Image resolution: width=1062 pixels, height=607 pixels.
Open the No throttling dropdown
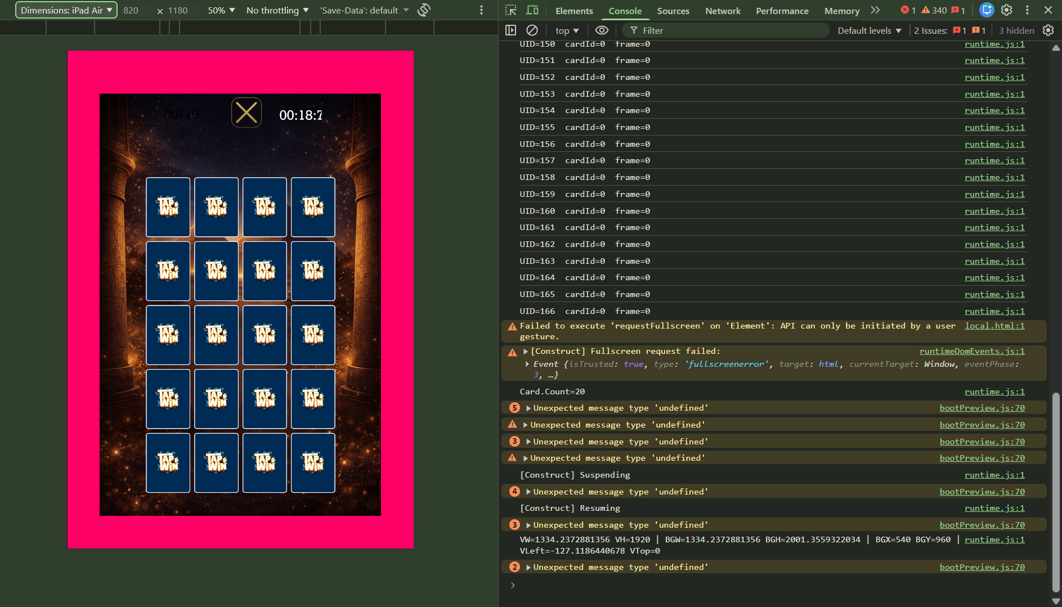tap(277, 10)
